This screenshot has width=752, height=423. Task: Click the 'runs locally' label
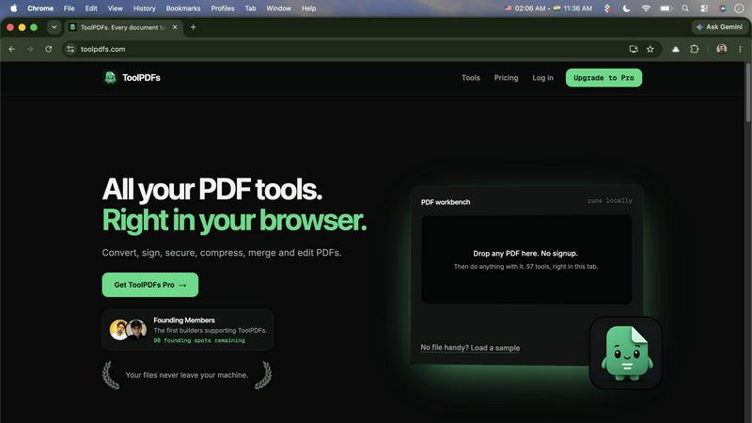coord(609,200)
